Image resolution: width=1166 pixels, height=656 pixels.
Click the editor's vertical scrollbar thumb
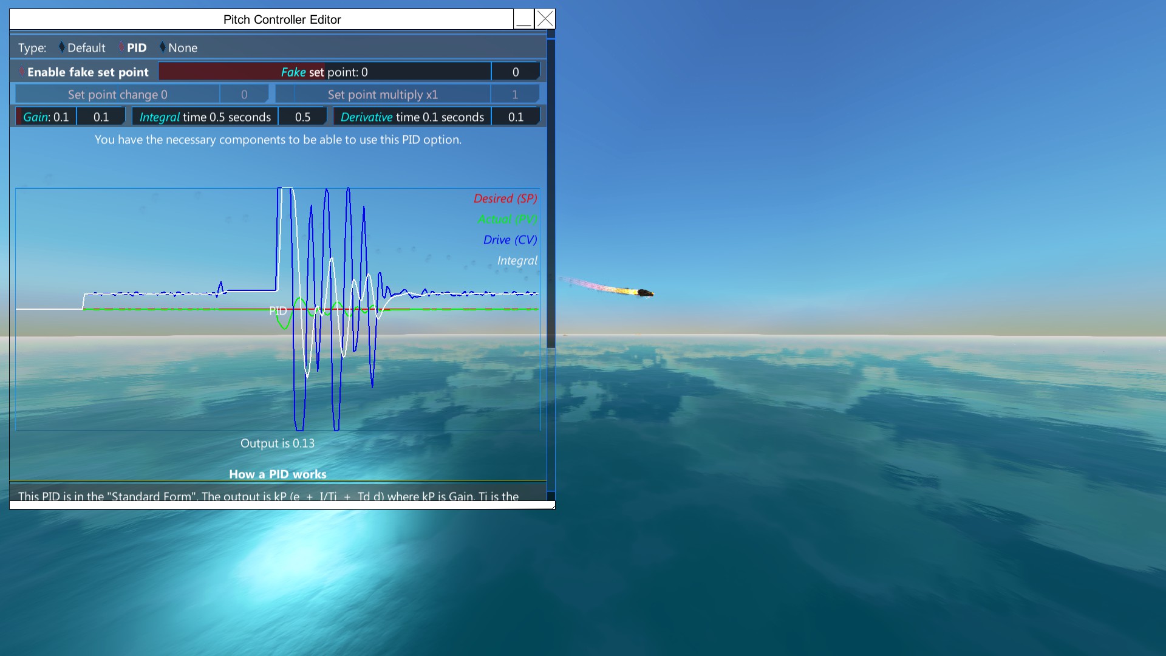point(551,194)
